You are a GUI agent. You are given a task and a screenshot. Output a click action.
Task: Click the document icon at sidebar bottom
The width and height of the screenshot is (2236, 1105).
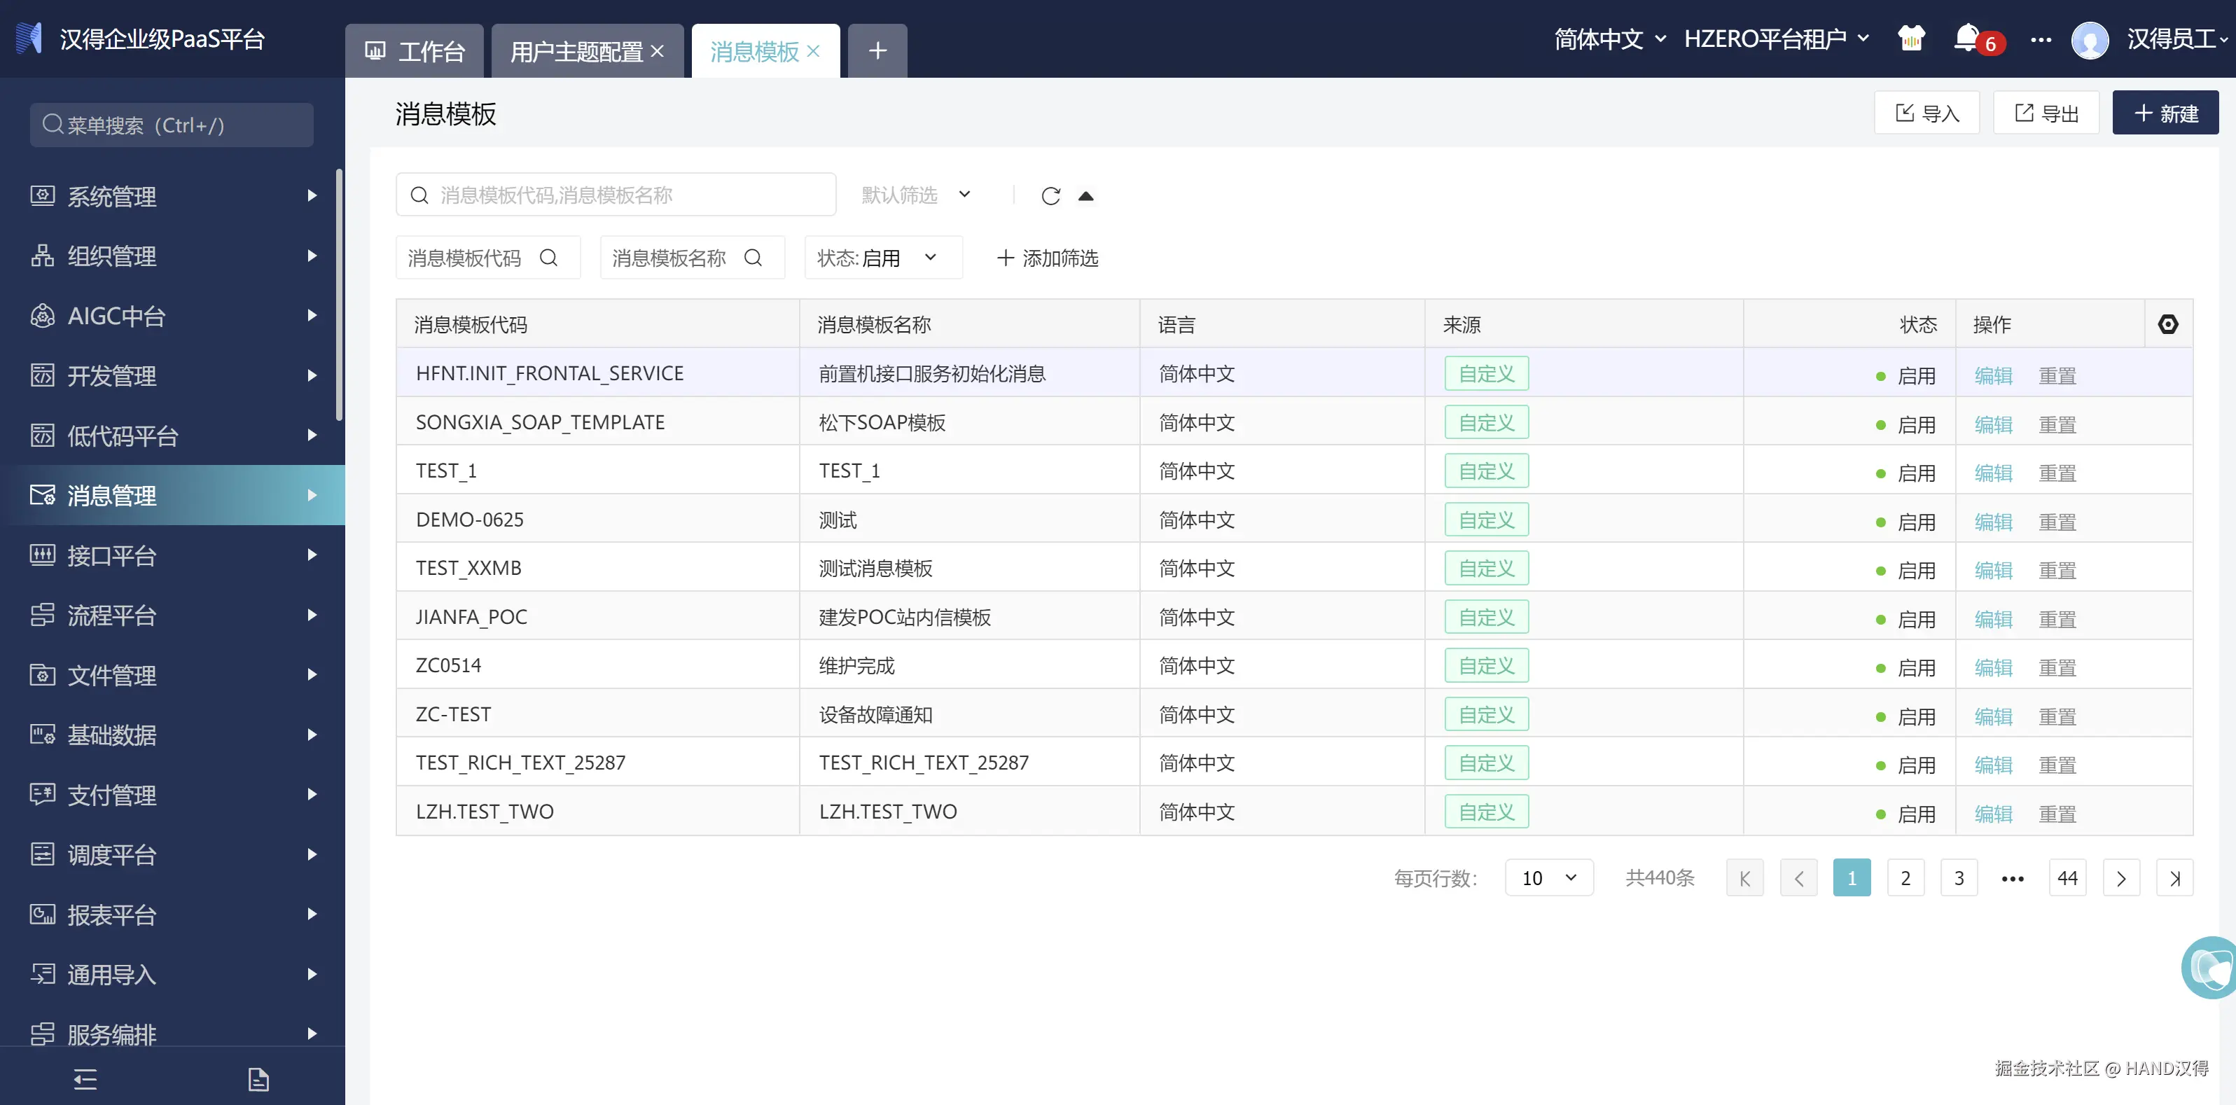(x=258, y=1079)
